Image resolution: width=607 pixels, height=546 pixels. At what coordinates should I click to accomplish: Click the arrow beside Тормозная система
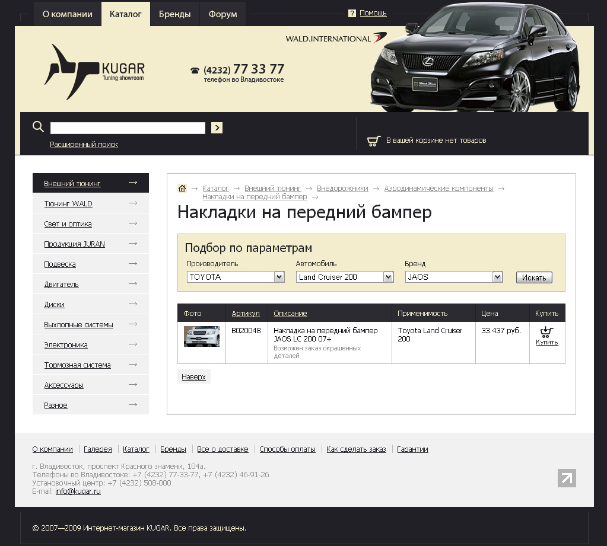click(133, 364)
